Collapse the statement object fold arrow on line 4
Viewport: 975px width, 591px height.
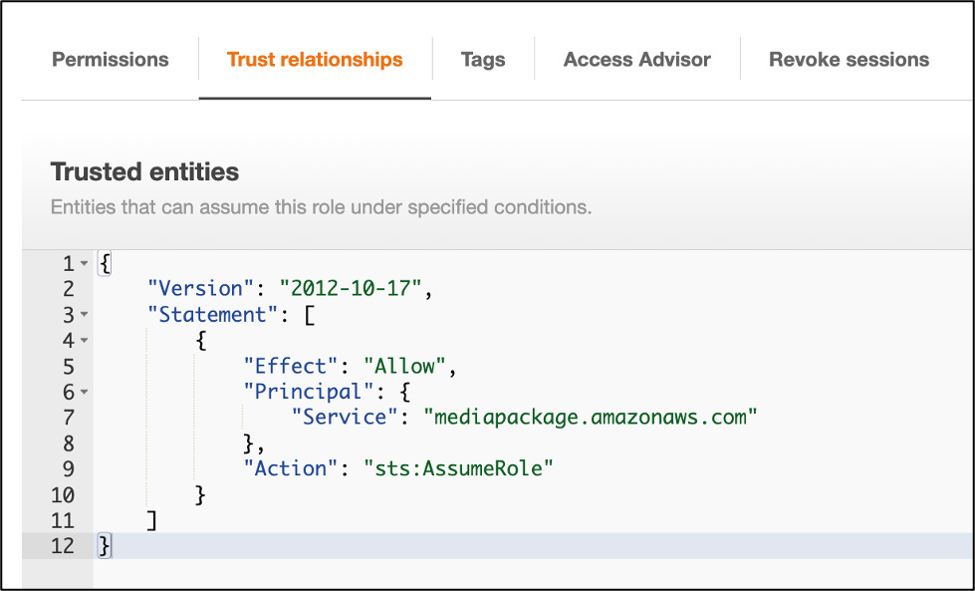coord(85,341)
